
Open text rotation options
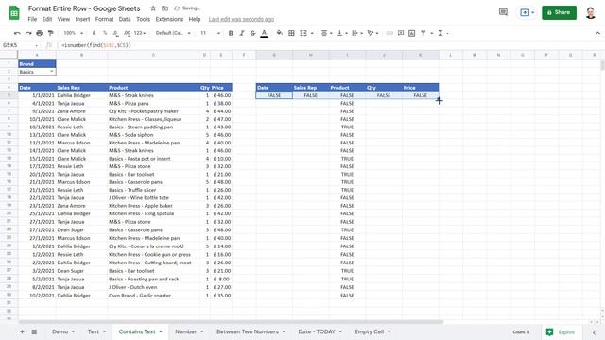(372, 34)
